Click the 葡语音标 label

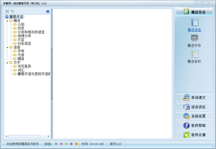[x=194, y=61]
